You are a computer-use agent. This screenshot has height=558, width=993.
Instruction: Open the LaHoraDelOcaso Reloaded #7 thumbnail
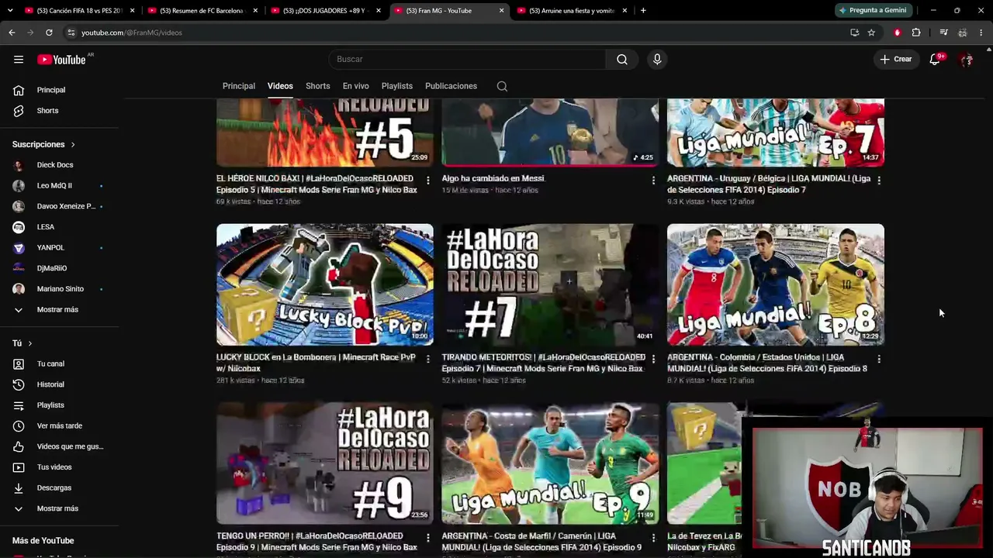[550, 284]
